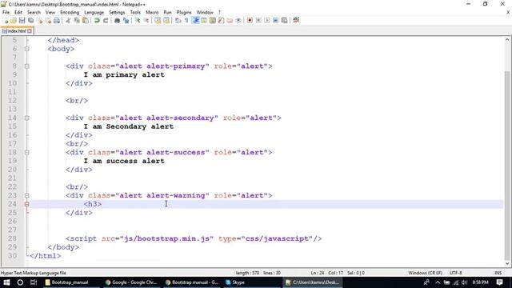Click the Copy toolbar icon
Screen dimensions: 512x288
pyautogui.click(x=77, y=20)
